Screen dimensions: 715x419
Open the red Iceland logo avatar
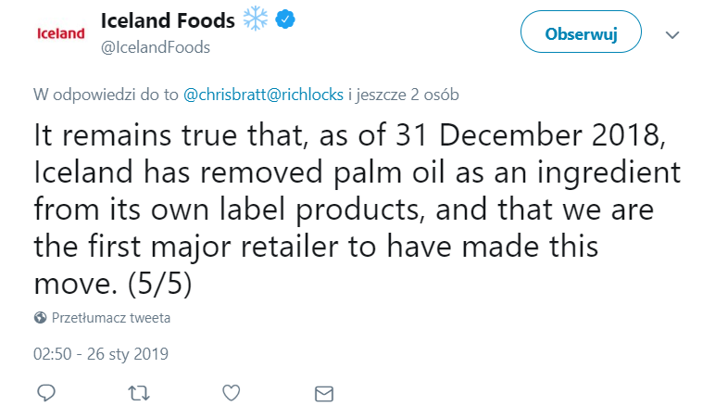[59, 33]
